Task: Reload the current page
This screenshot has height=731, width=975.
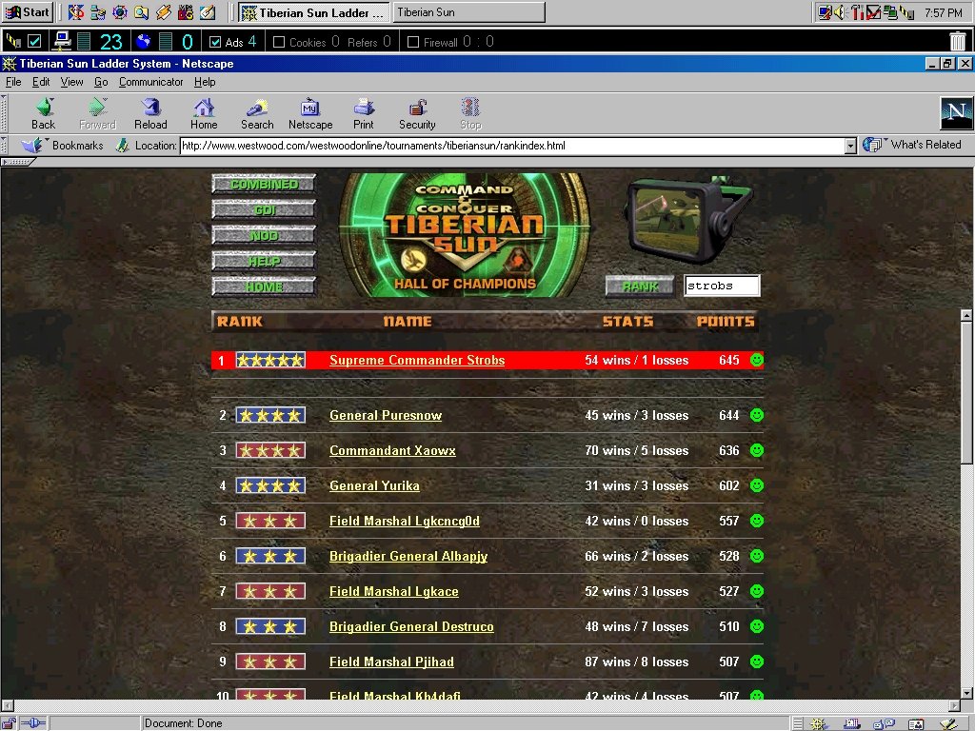Action: 150,114
